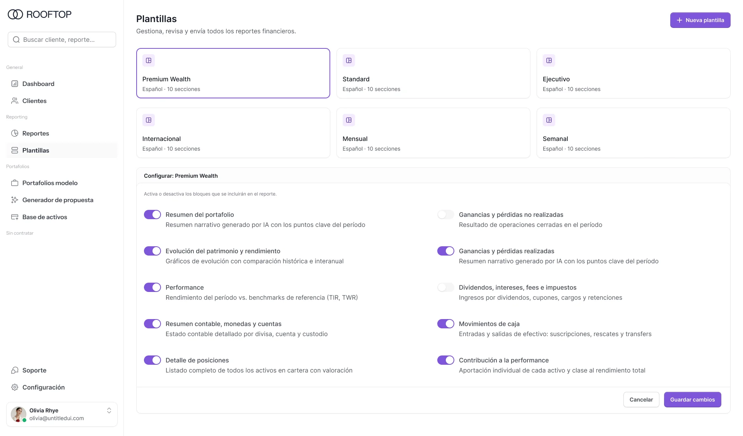The height and width of the screenshot is (436, 743).
Task: Select the Ejecutivo template name
Action: point(556,79)
